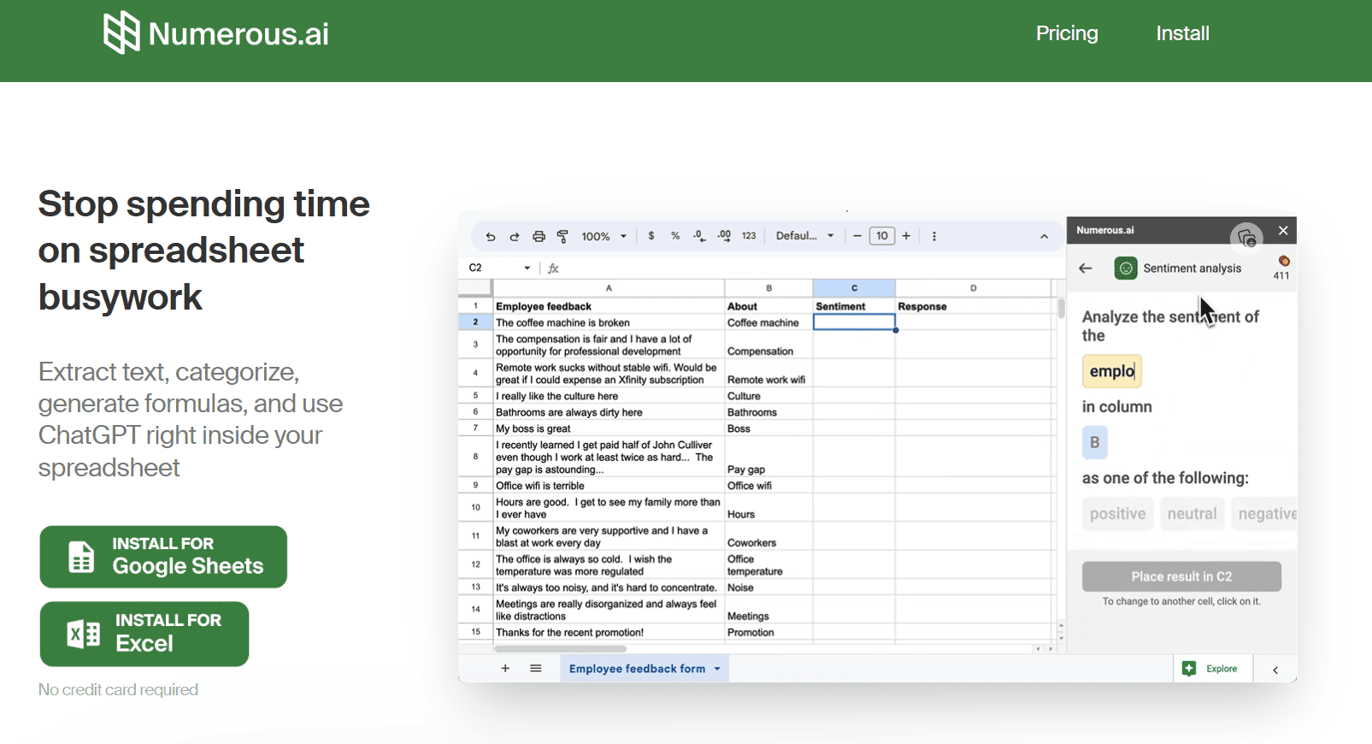
Task: Select the 'neutral' sentiment option
Action: pos(1192,514)
